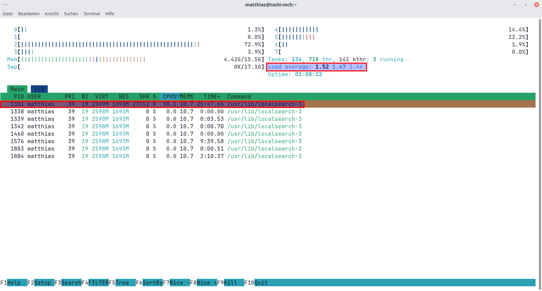Open F2 Setup in the function bar
The height and width of the screenshot is (291, 542).
41,283
